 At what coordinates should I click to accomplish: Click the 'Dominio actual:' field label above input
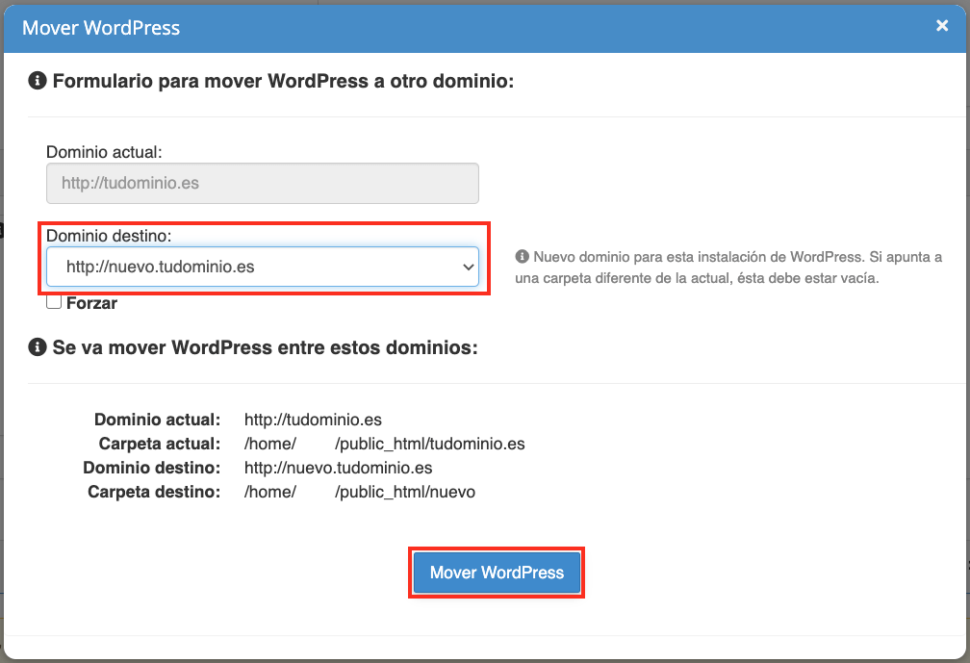[x=104, y=152]
